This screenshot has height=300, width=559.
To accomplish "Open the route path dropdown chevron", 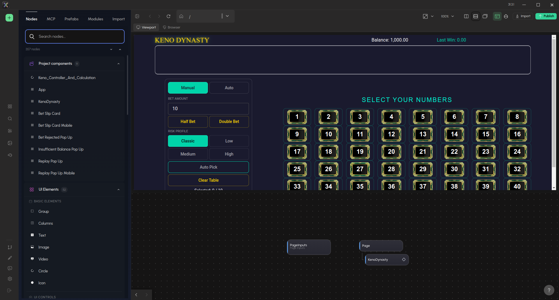I will 227,16.
